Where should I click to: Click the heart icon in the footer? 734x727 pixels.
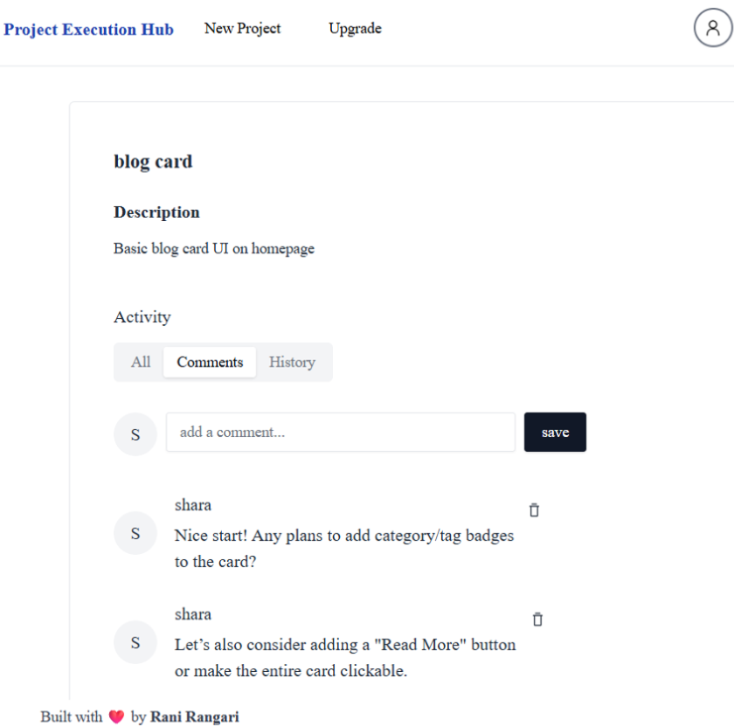click(117, 716)
